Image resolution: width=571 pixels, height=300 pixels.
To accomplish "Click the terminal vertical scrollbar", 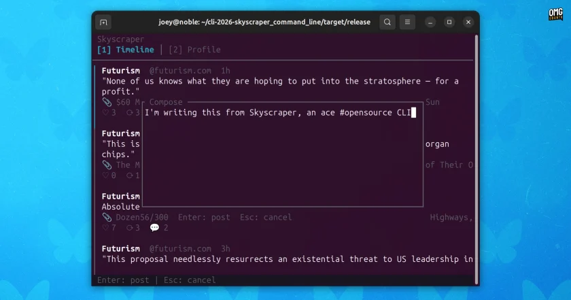I will coord(476,159).
